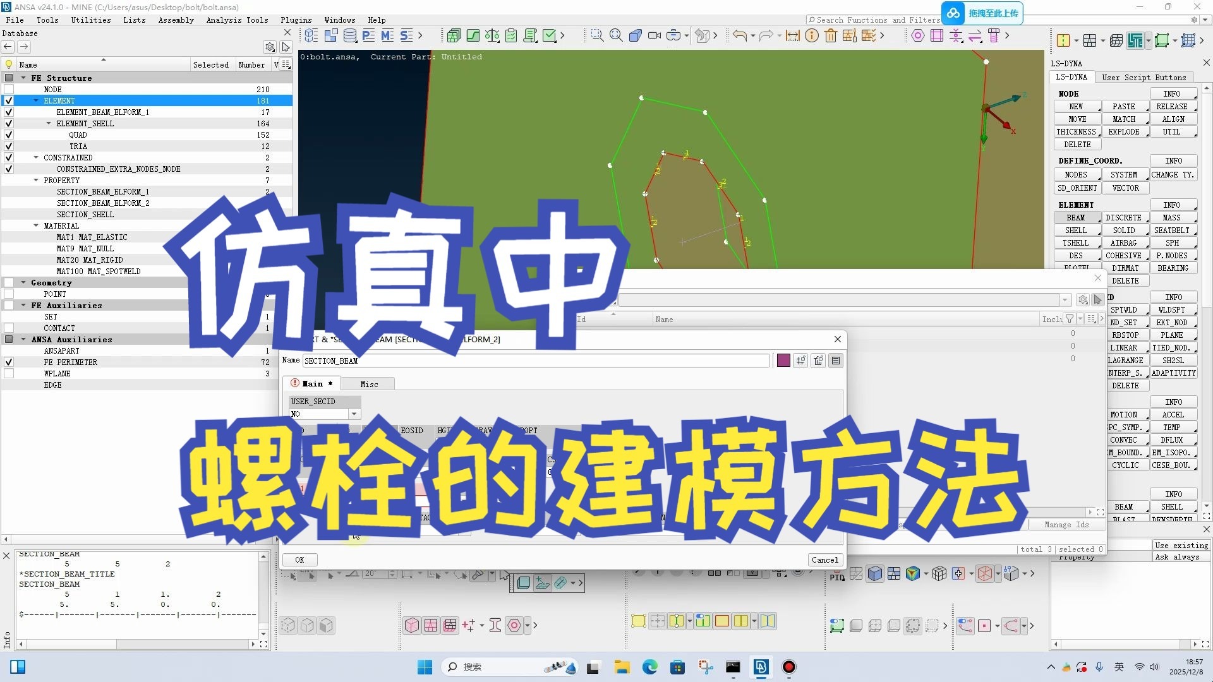Switch to the Misc tab
1213x682 pixels.
[369, 384]
